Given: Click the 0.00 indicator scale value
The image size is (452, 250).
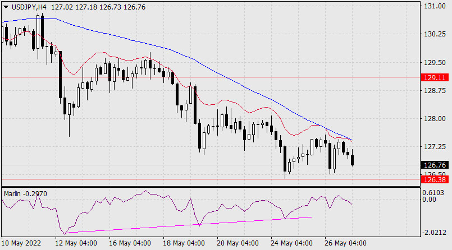Looking at the screenshot, I should tap(430, 200).
